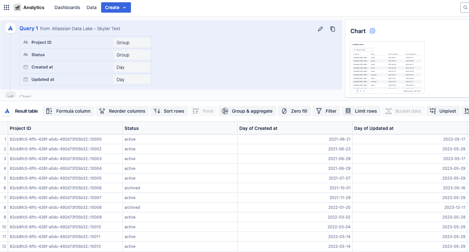Select the Result table step
This screenshot has width=469, height=252.
pos(21,111)
